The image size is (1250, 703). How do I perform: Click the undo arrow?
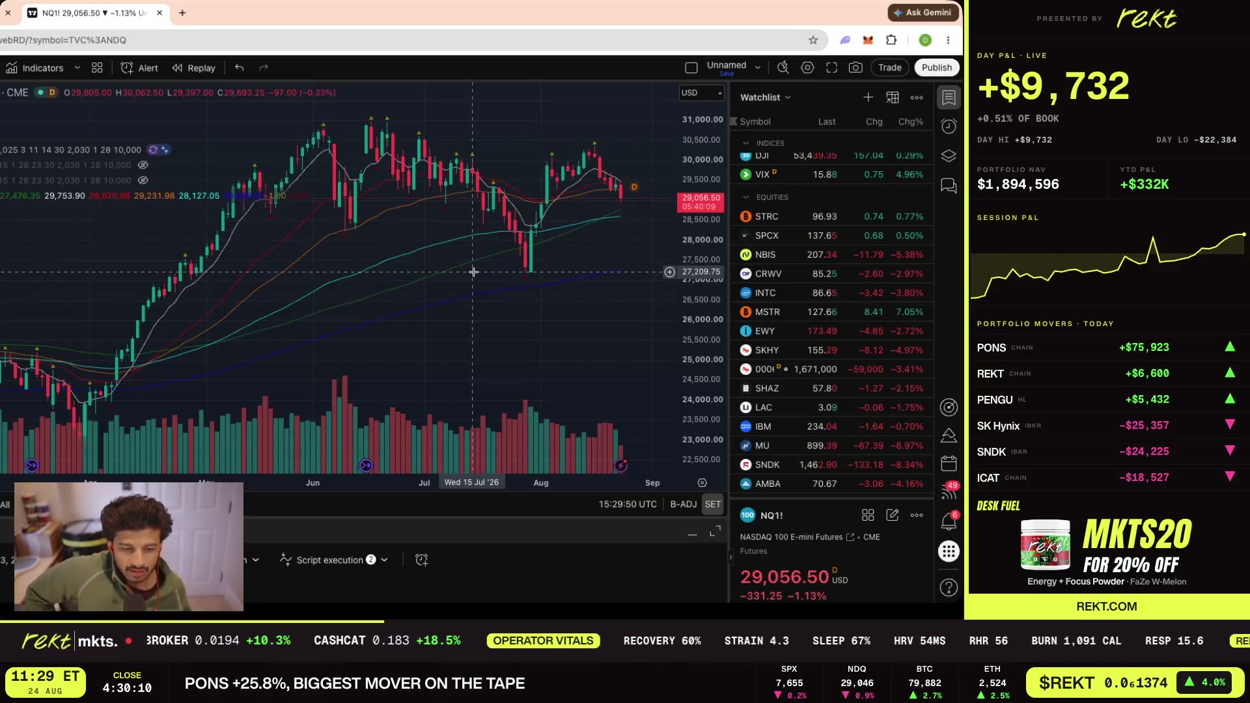pyautogui.click(x=240, y=68)
